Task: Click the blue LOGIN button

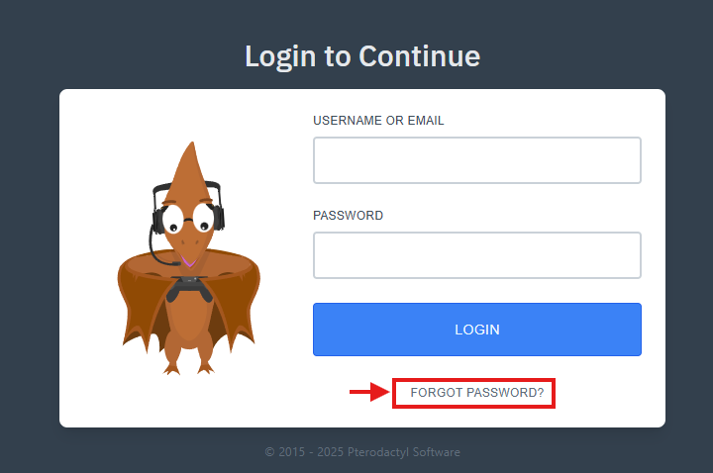Action: tap(477, 330)
